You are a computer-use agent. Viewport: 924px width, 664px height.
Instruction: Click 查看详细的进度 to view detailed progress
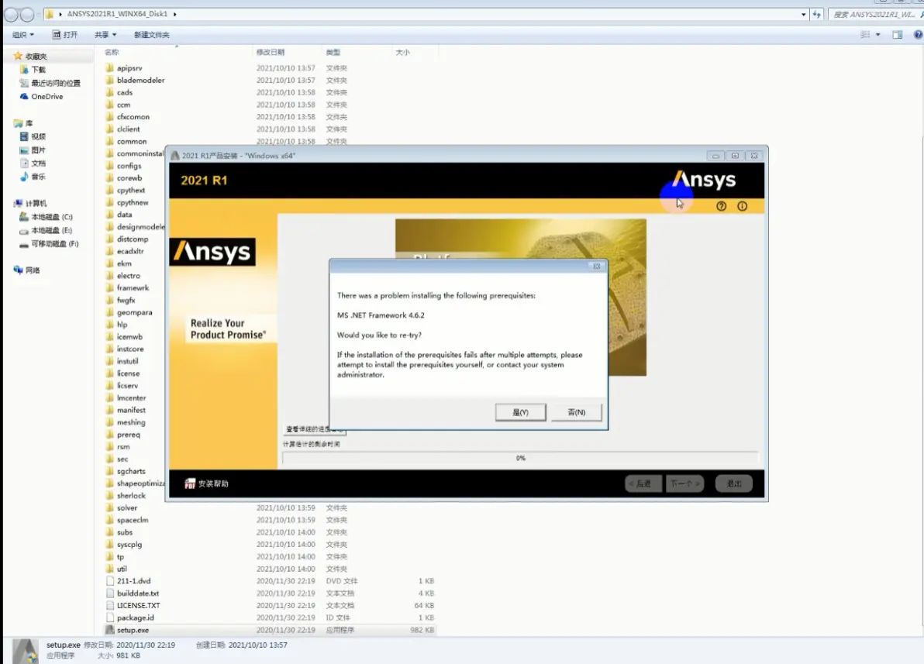click(313, 428)
